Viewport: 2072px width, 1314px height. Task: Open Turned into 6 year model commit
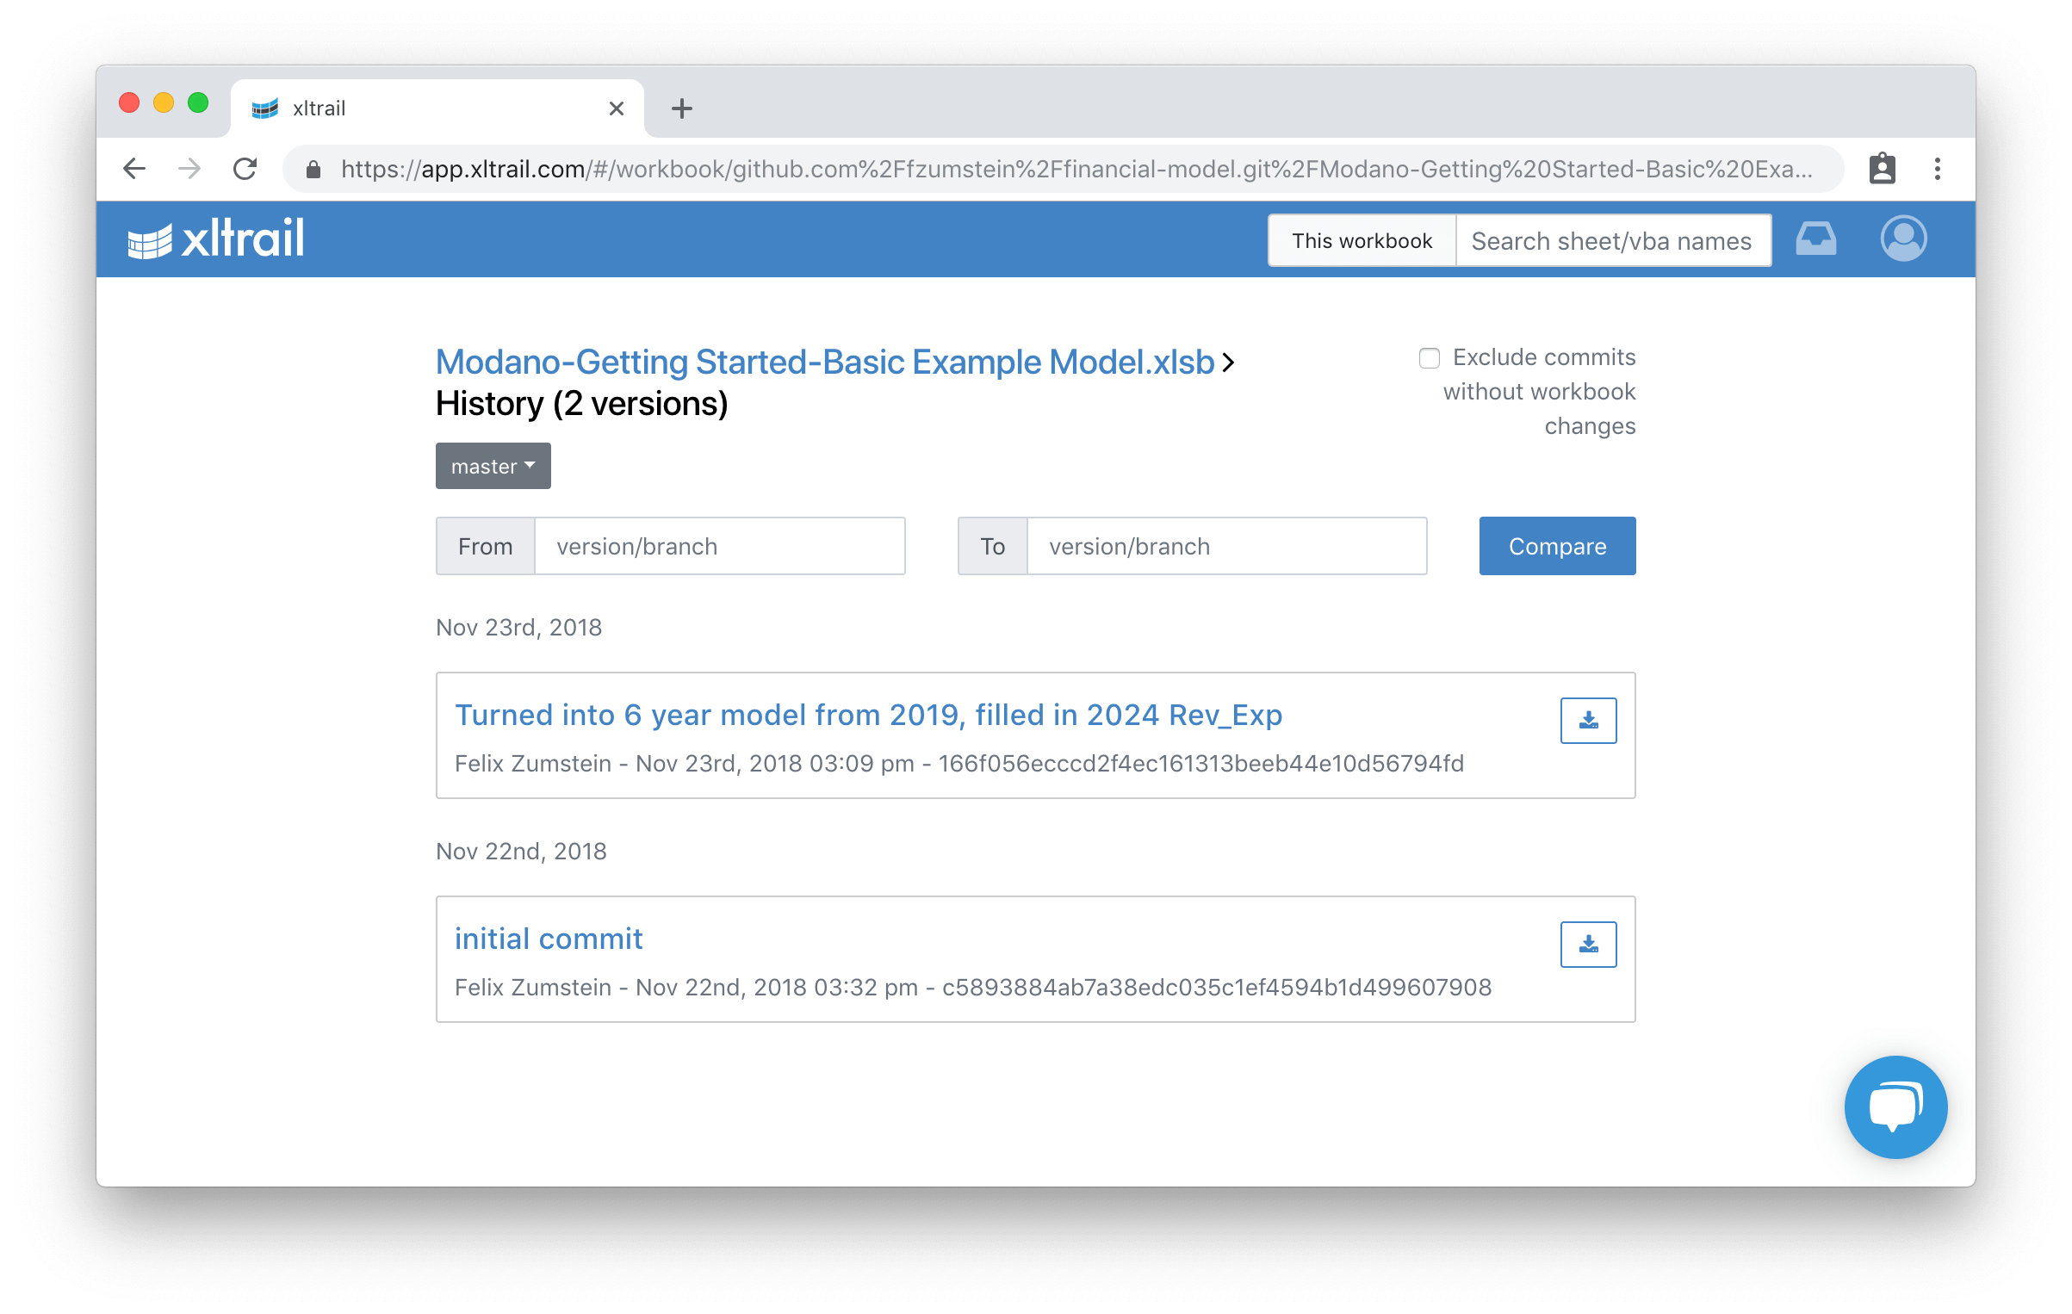coord(868,715)
